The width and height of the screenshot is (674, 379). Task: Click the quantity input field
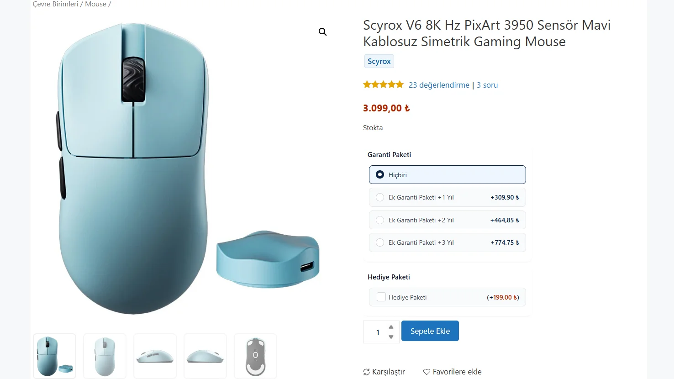coord(377,332)
